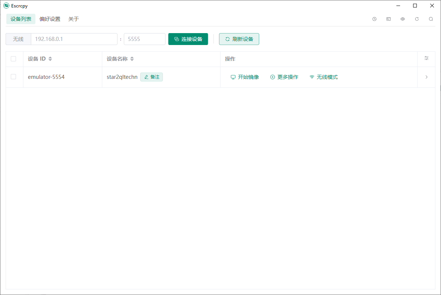Click the search magnifier icon
The height and width of the screenshot is (295, 441).
click(x=431, y=19)
